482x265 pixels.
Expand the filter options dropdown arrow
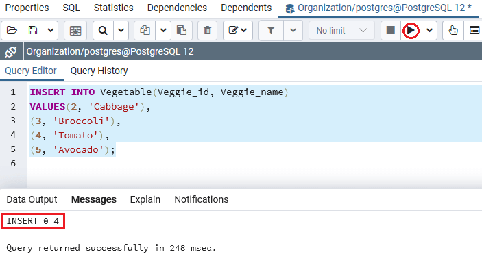[x=293, y=30]
